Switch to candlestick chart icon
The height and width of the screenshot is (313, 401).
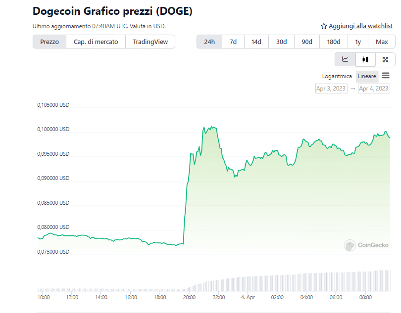click(365, 59)
